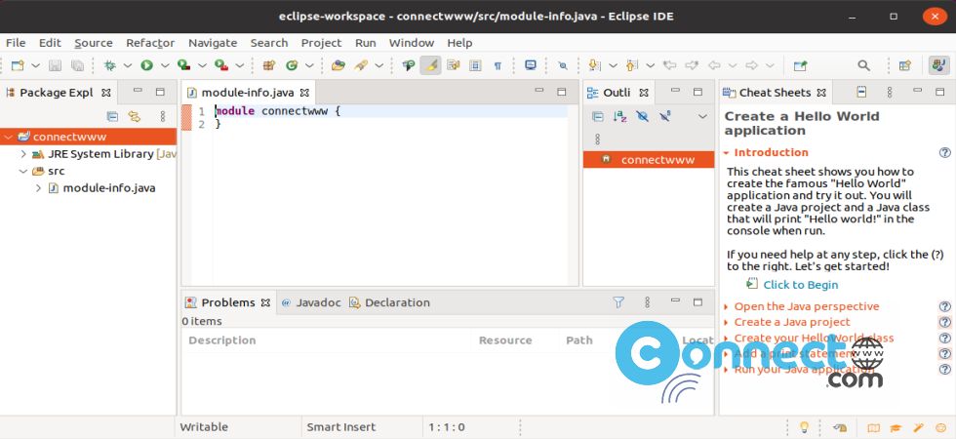
Task: Click Collapse All in Package Explorer
Action: pyautogui.click(x=112, y=116)
